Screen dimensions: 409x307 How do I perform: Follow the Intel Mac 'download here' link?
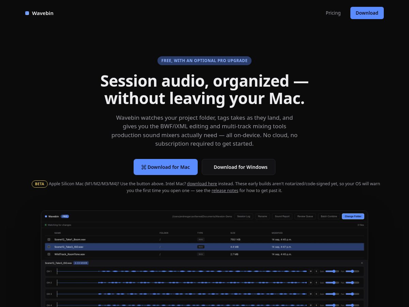point(202,184)
